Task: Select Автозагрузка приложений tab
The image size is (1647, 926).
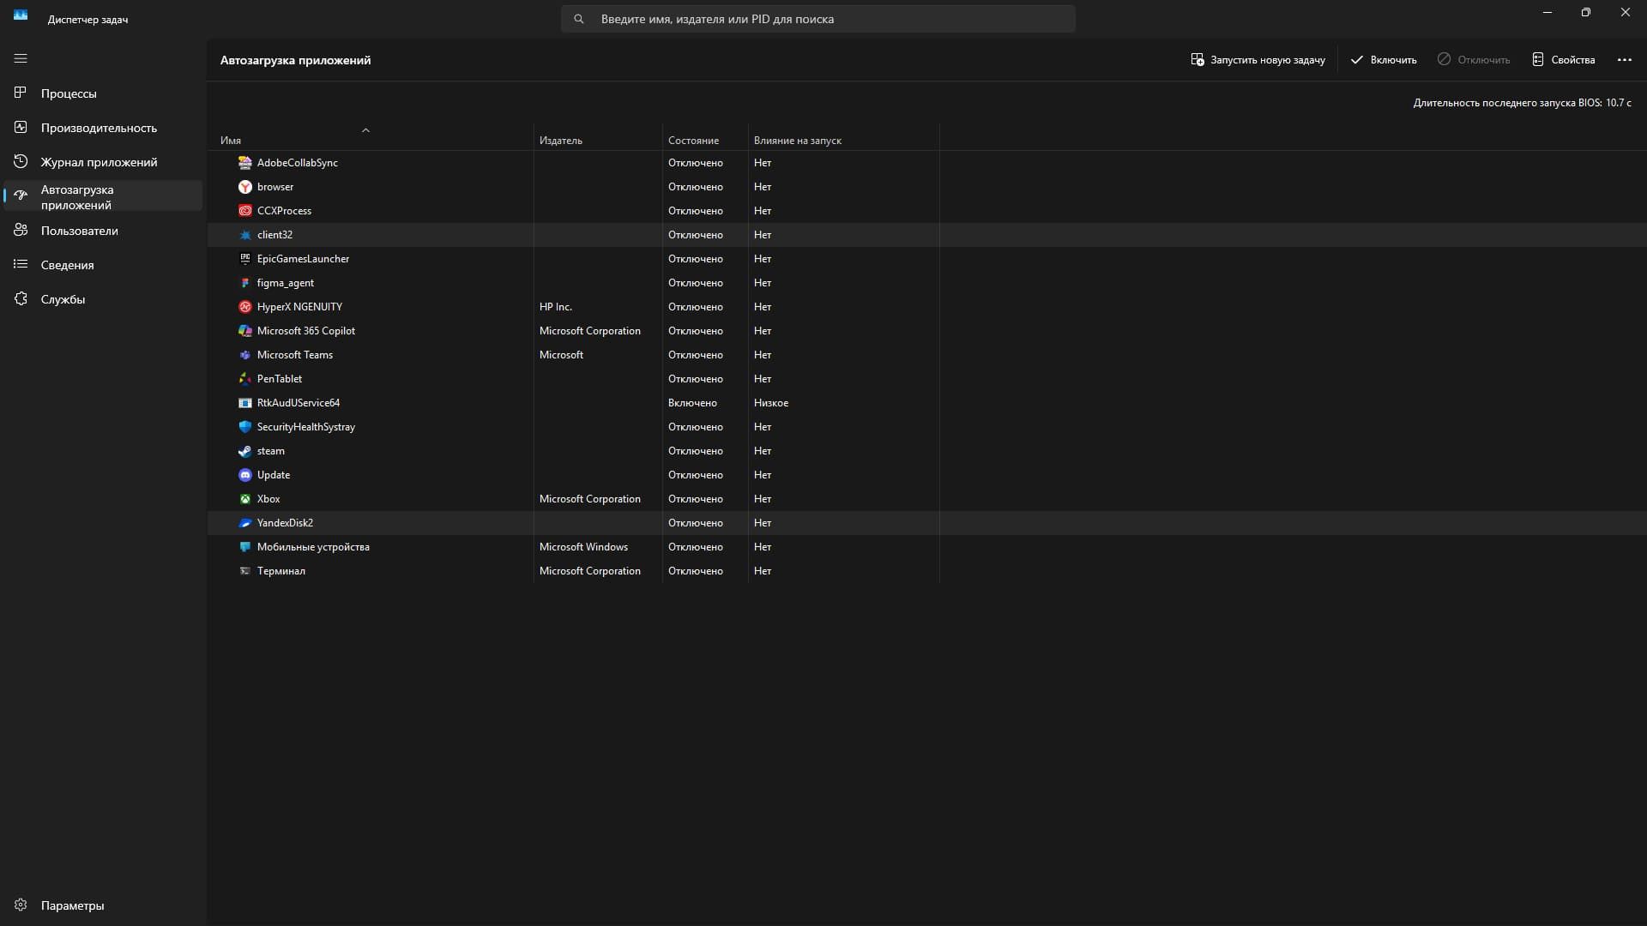Action: (x=103, y=196)
